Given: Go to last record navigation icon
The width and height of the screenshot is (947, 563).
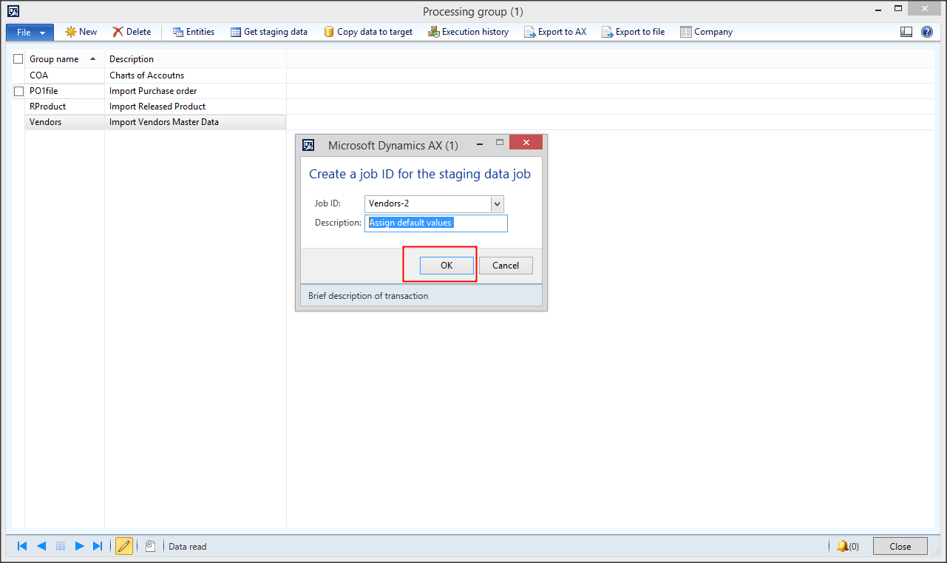Looking at the screenshot, I should pyautogui.click(x=98, y=546).
